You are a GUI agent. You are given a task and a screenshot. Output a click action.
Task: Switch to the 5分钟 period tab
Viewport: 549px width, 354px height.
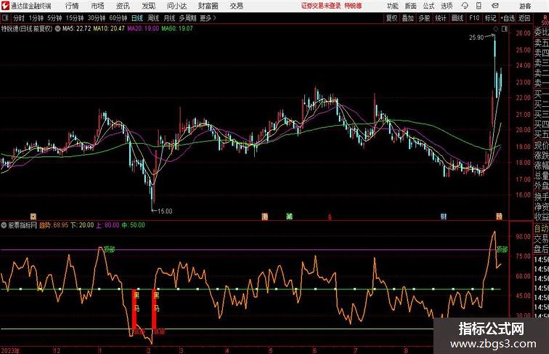pos(55,18)
